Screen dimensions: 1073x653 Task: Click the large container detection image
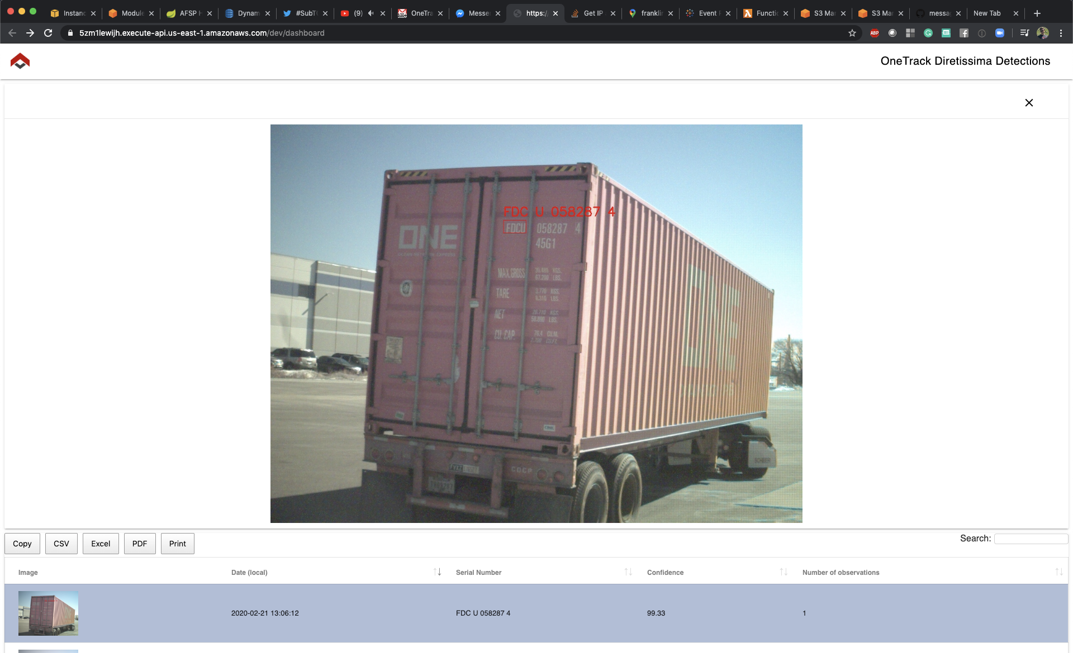pyautogui.click(x=536, y=324)
